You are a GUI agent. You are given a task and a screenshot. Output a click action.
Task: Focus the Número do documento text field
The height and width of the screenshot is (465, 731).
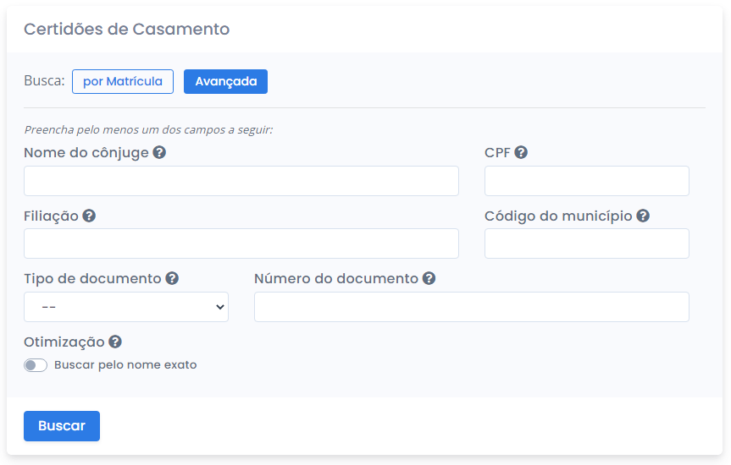coord(471,307)
